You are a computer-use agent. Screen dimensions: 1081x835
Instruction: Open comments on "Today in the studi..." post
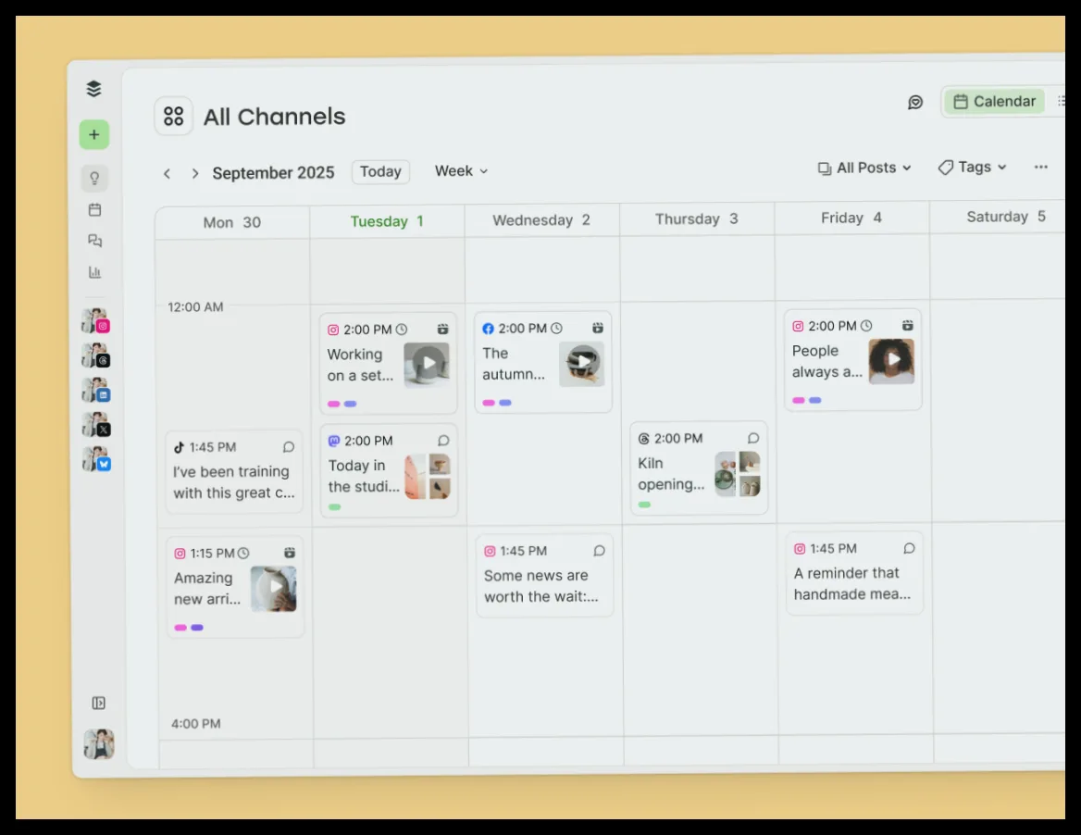click(443, 440)
